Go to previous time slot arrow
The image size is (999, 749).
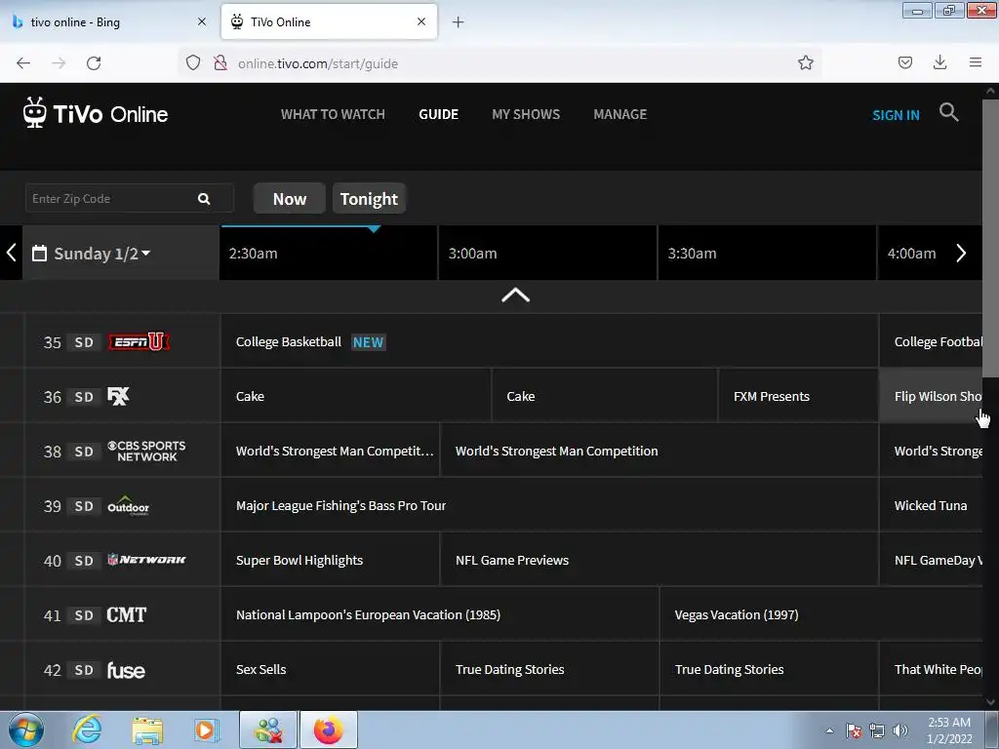pyautogui.click(x=11, y=253)
